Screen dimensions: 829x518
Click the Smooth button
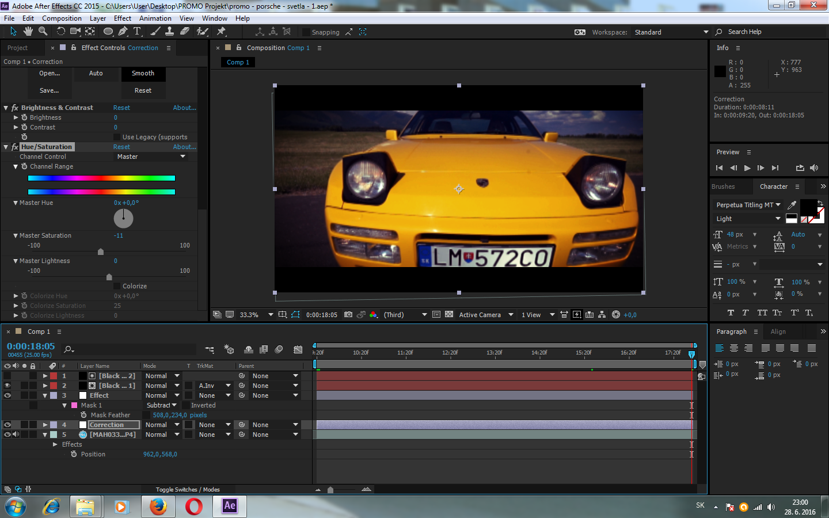(143, 73)
